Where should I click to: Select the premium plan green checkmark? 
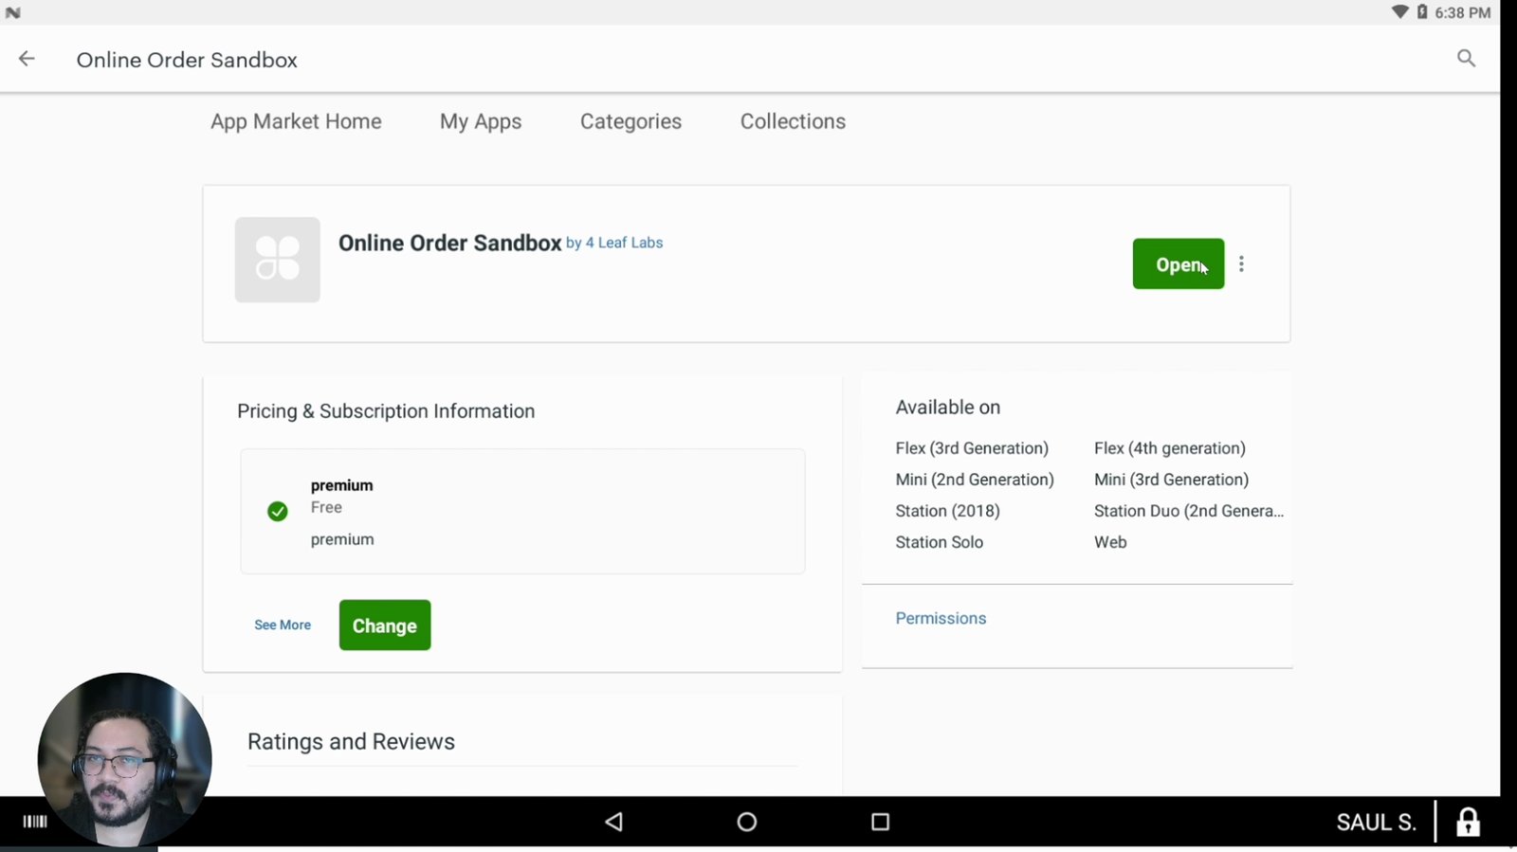278,512
